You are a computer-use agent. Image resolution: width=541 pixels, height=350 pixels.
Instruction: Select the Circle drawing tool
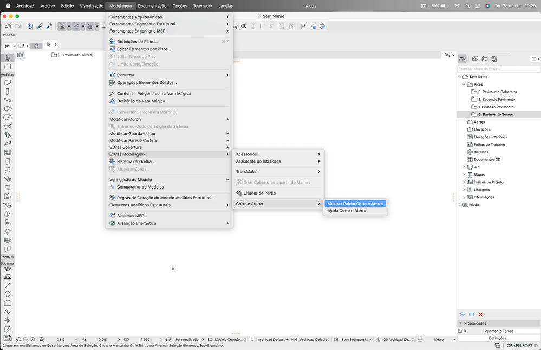coord(7,294)
